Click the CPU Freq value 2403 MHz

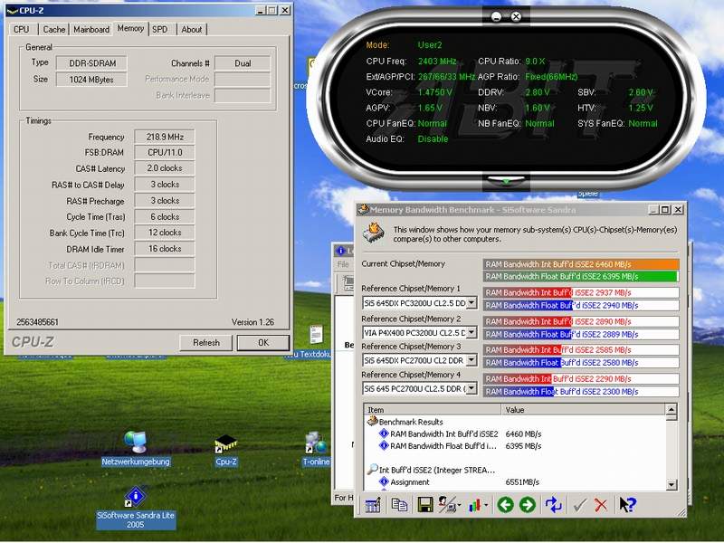coord(437,61)
